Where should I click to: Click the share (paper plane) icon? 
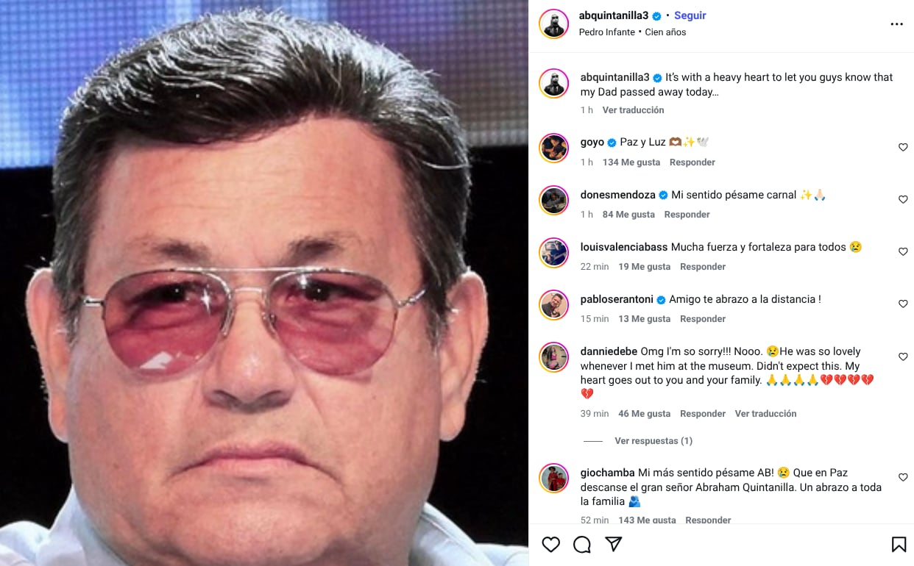tap(613, 544)
